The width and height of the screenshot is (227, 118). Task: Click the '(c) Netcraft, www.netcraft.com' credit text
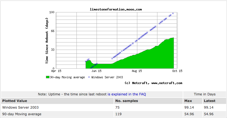pyautogui.click(x=153, y=83)
